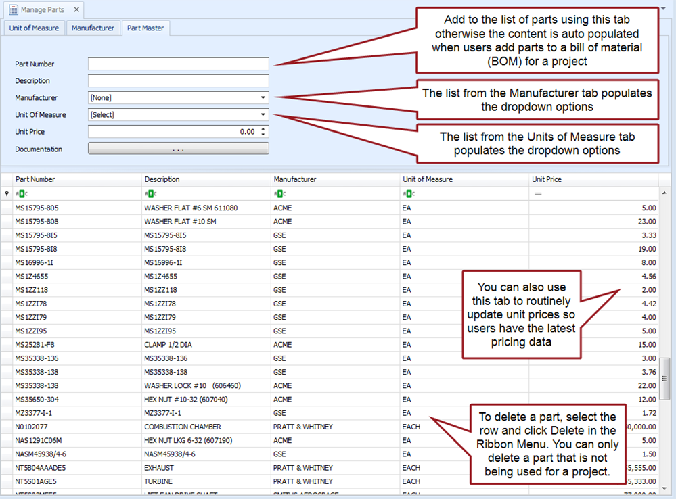Close the Manage Parts document tab

click(76, 10)
